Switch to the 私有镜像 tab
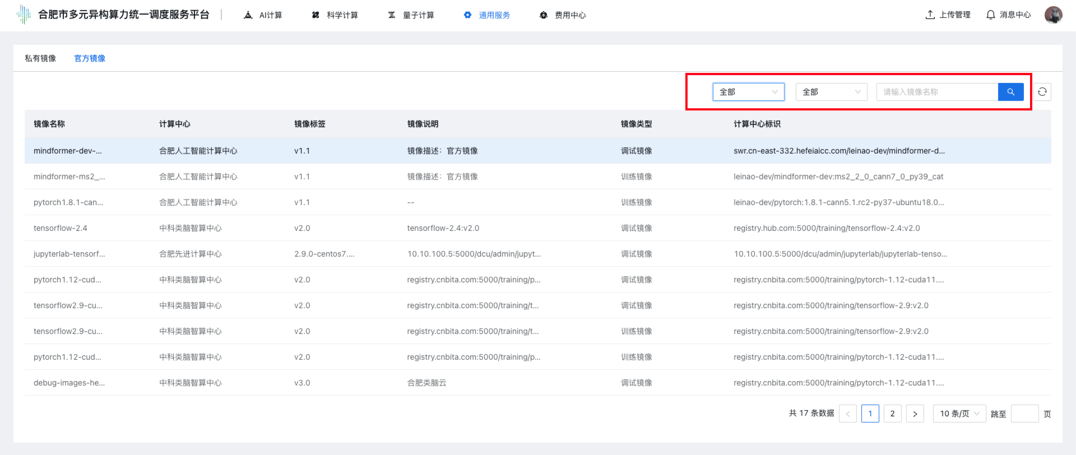This screenshot has width=1076, height=455. pyautogui.click(x=40, y=58)
